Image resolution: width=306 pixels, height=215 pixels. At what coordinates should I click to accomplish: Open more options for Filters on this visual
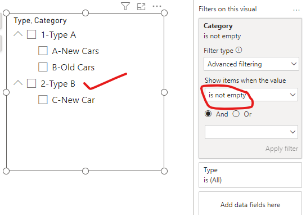(x=296, y=10)
